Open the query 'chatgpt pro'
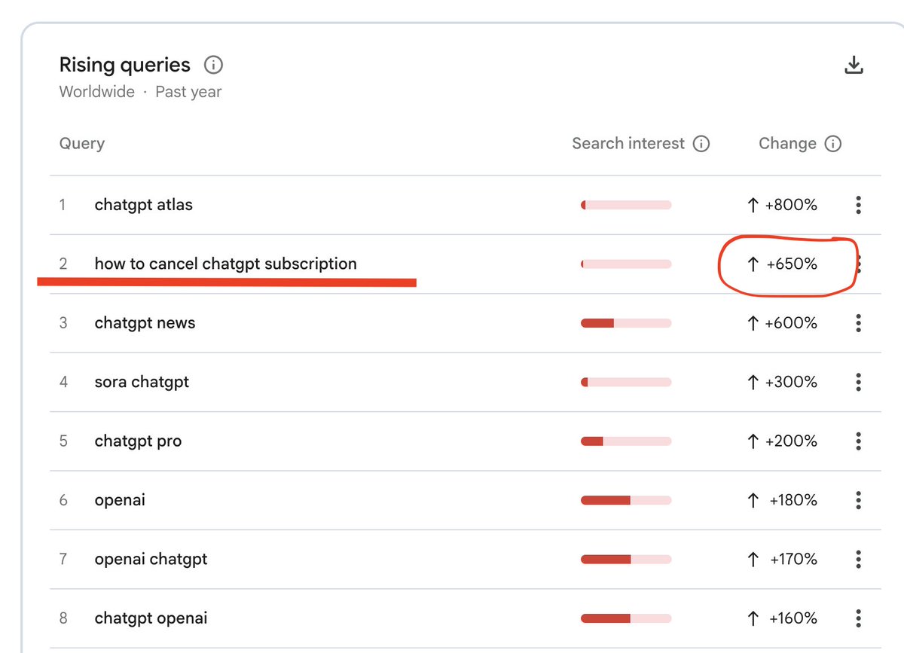This screenshot has height=653, width=904. (138, 441)
